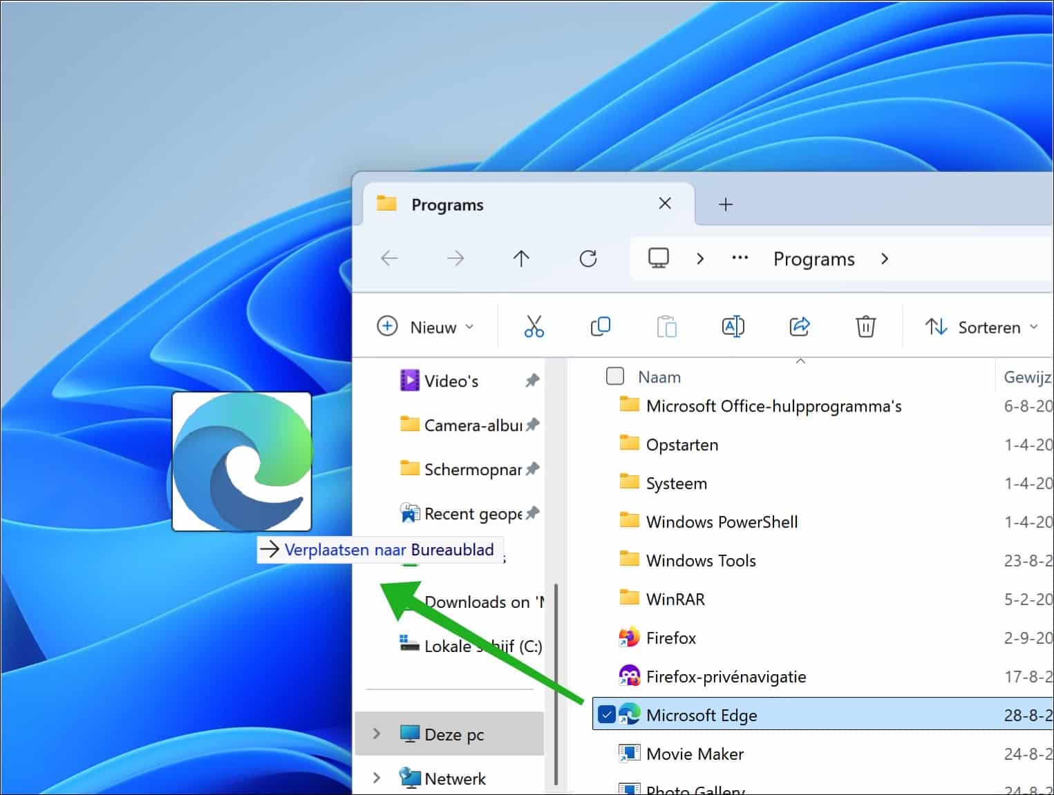The height and width of the screenshot is (795, 1054).
Task: Uncheck the Microsoft Edge item checkbox
Action: click(606, 715)
